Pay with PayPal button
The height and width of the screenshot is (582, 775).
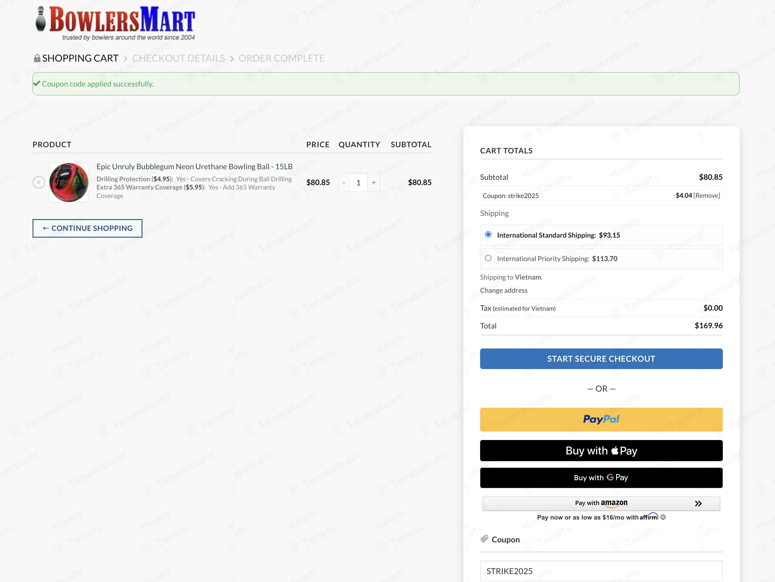point(601,419)
